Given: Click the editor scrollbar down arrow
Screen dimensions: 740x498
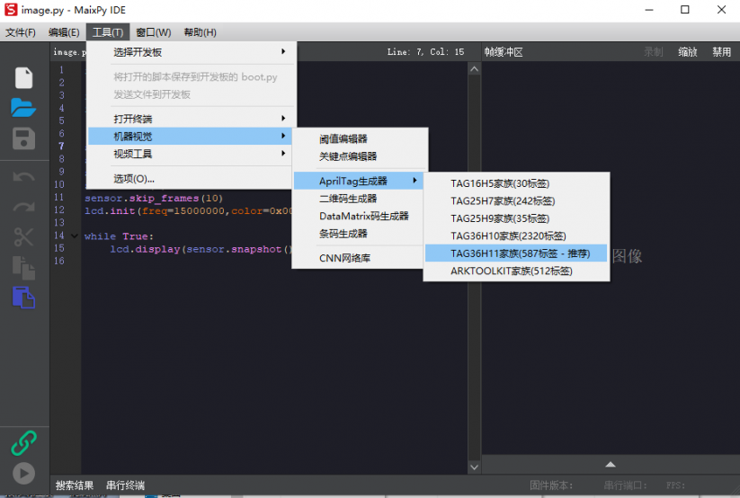Looking at the screenshot, I should click(474, 467).
